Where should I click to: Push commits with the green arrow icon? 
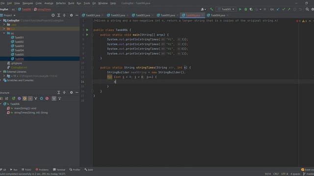click(x=289, y=9)
